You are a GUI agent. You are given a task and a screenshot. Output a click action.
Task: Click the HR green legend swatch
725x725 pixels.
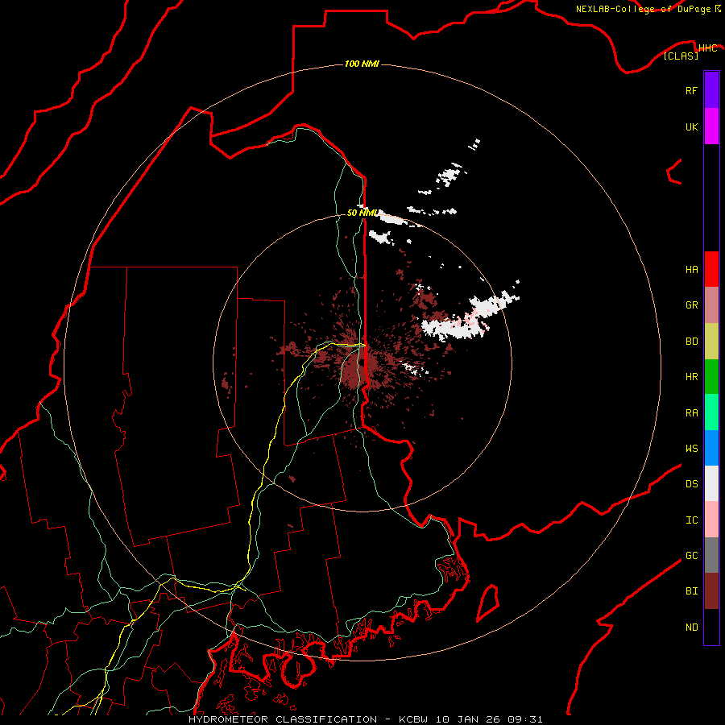point(711,377)
